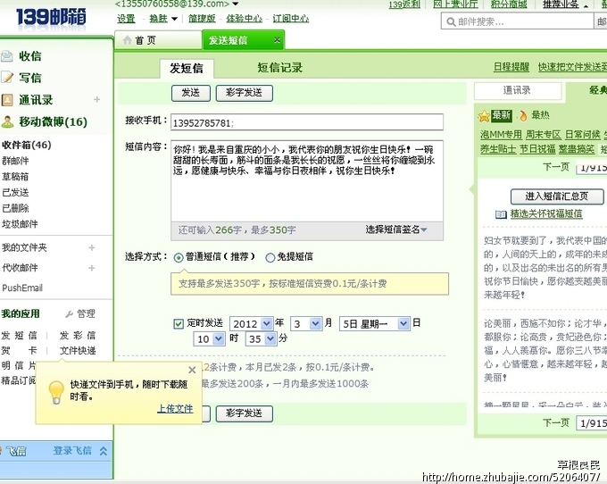Screen dimensions: 607x484
Task: Open the 换肤 dropdown arrow
Action: click(174, 19)
